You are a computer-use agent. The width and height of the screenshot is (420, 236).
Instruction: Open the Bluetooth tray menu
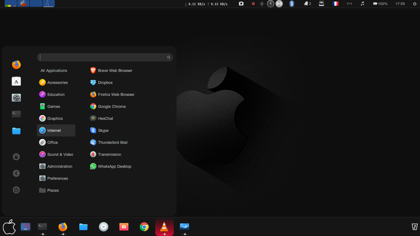pos(292,4)
